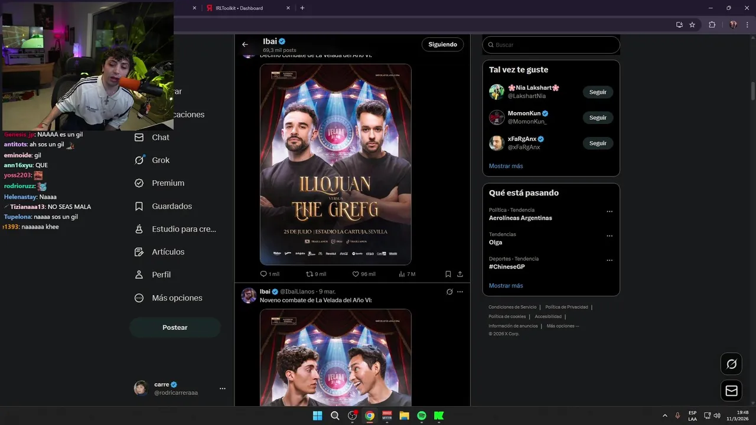This screenshot has height=425, width=756.
Task: Open options dots for Olga trend
Action: click(x=610, y=236)
